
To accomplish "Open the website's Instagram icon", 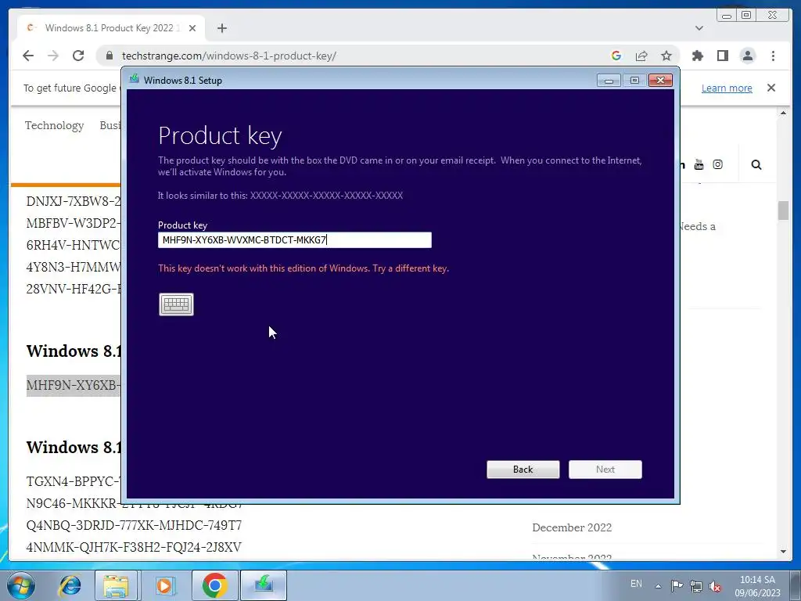I will tap(718, 164).
